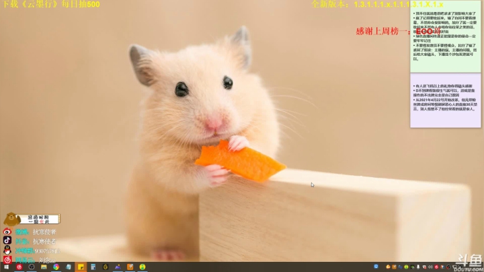
Task: Click the red '感谢上周榜一' text
Action: coord(382,31)
